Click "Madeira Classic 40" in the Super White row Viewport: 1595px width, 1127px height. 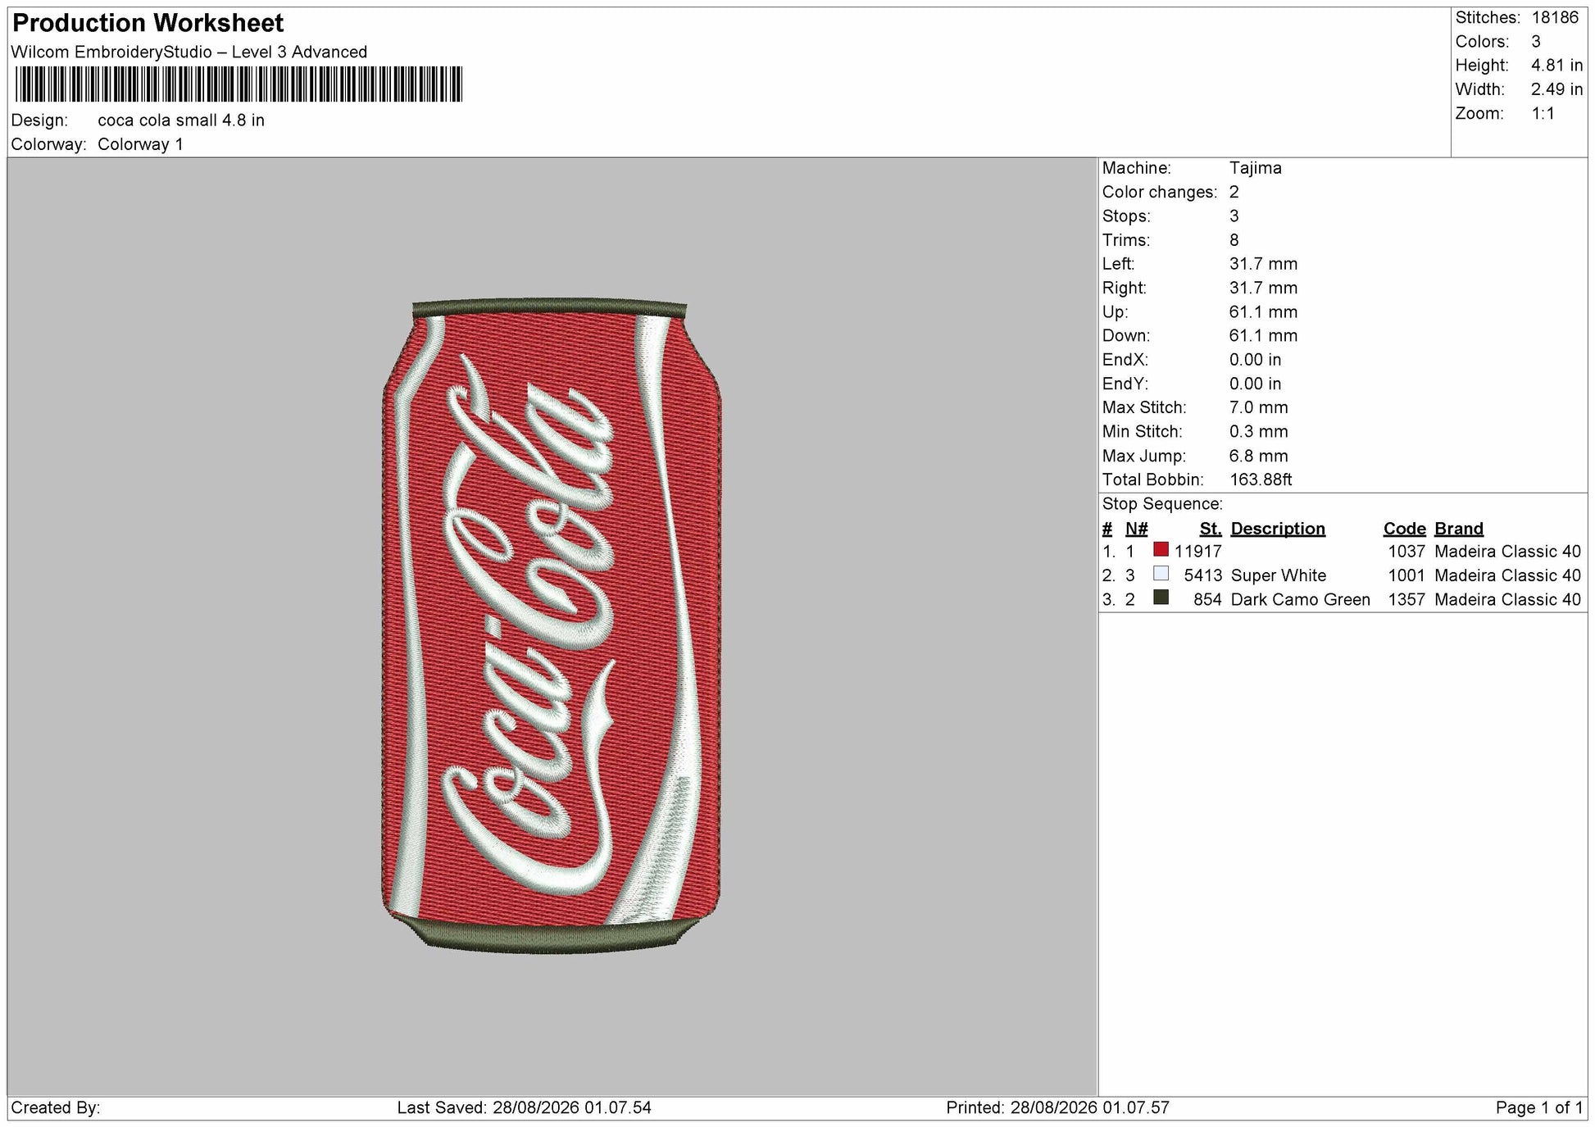pos(1507,575)
